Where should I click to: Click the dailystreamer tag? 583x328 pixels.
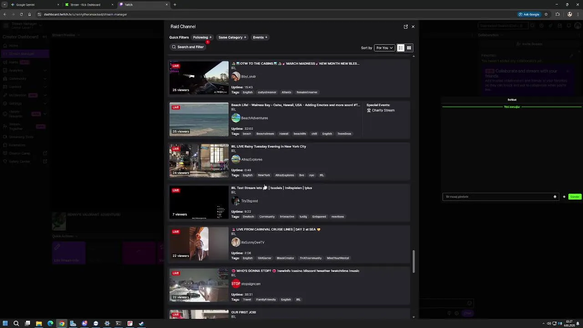coord(267,92)
